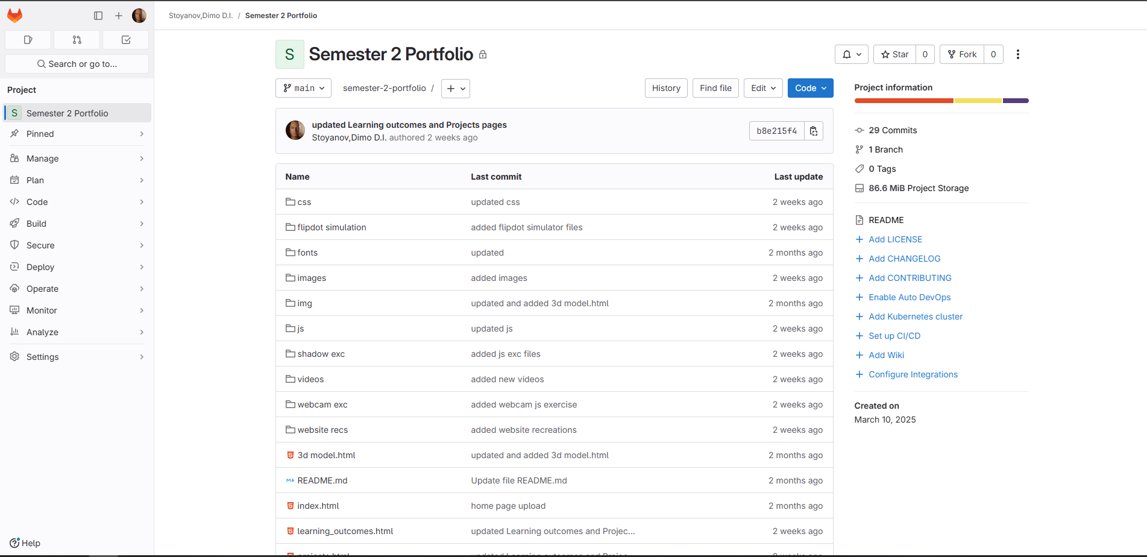Viewport: 1147px width, 557px height.
Task: Copy commit SHA b8e215f4 icon
Action: pos(814,131)
